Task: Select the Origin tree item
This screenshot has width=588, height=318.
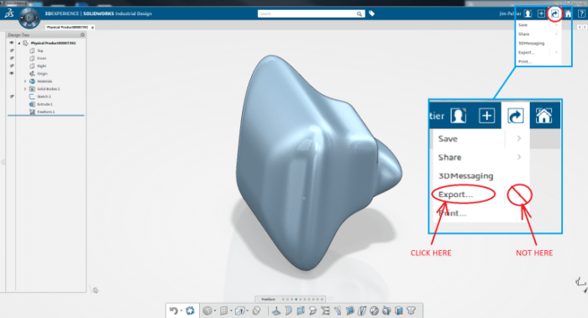Action: click(x=42, y=73)
